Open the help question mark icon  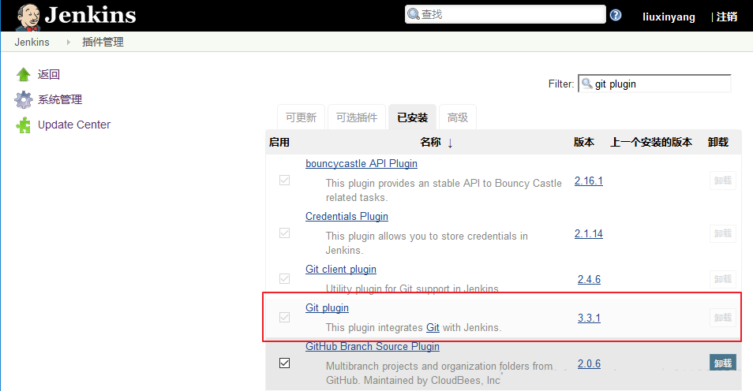616,15
